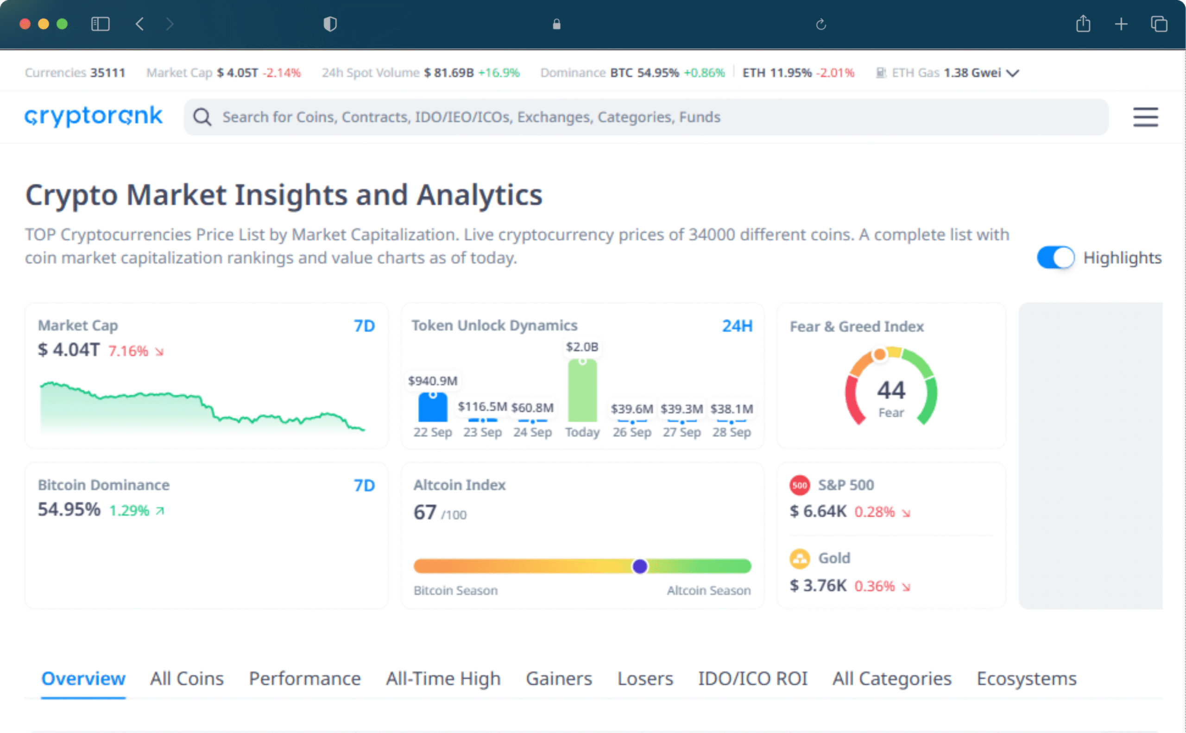Viewport: 1186px width, 733px height.
Task: Reload the page with refresh icon
Action: coord(820,24)
